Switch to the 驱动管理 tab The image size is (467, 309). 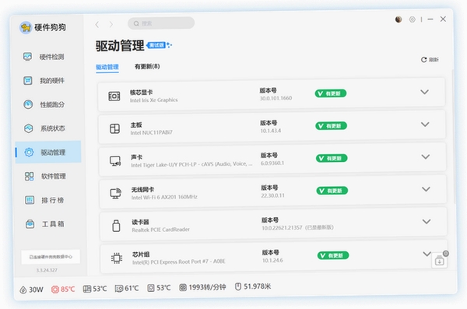(x=107, y=67)
